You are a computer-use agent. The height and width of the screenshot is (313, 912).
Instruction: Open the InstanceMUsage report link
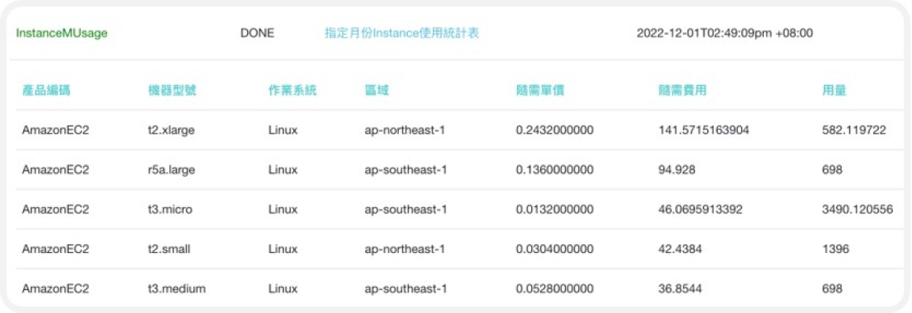62,33
